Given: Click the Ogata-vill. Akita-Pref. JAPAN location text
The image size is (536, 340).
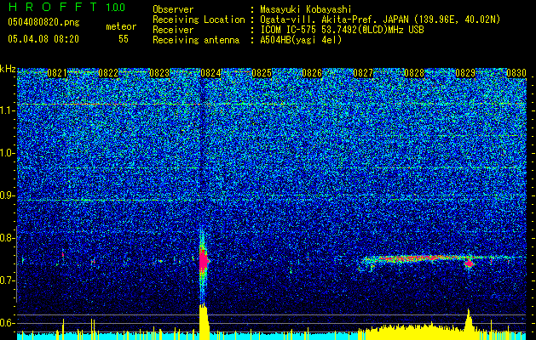Looking at the screenshot, I should pyautogui.click(x=380, y=20).
